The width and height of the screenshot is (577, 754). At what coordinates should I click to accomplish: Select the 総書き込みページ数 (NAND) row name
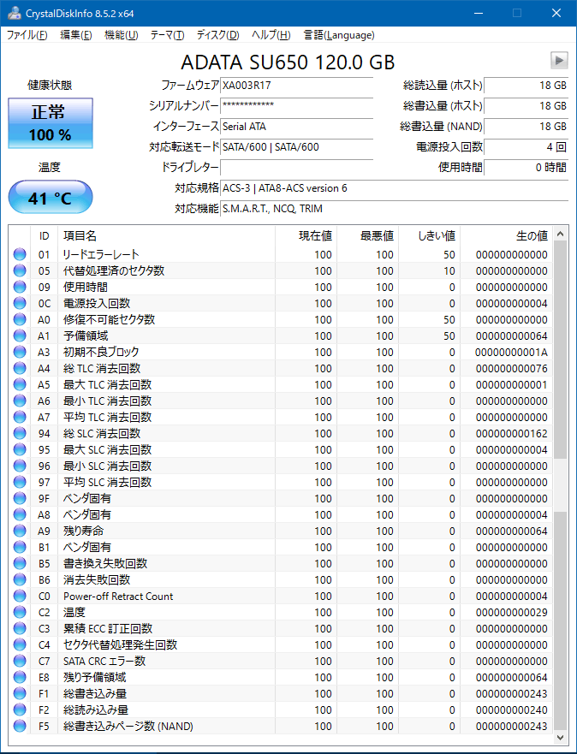(x=128, y=726)
